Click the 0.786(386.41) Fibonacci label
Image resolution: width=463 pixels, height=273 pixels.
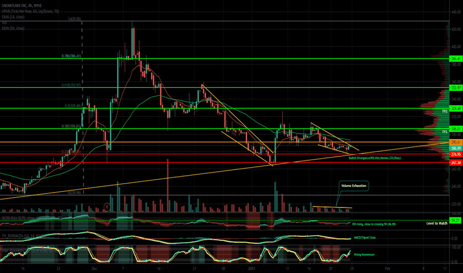(x=71, y=56)
